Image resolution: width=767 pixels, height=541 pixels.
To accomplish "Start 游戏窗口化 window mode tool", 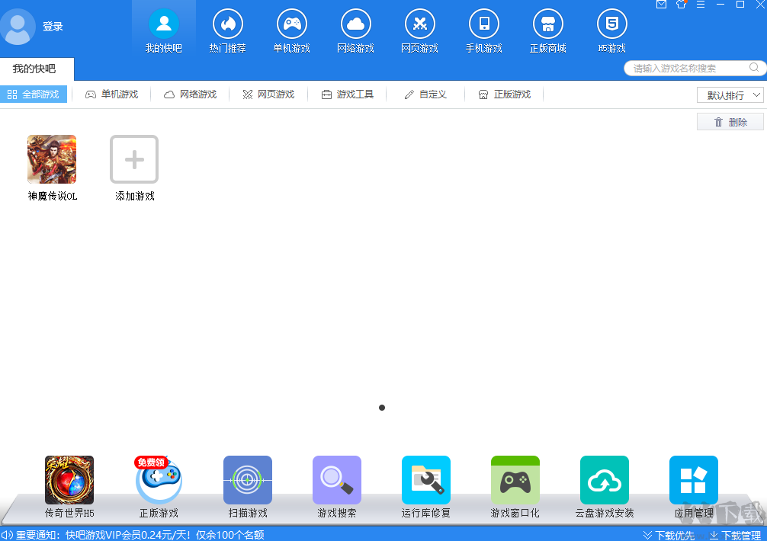I will (x=515, y=480).
